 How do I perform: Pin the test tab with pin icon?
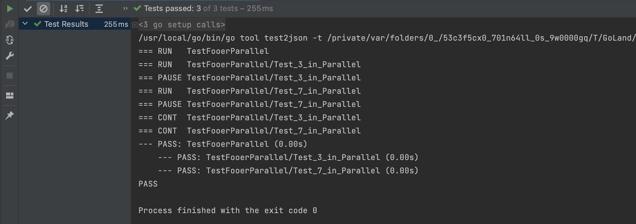(x=10, y=115)
